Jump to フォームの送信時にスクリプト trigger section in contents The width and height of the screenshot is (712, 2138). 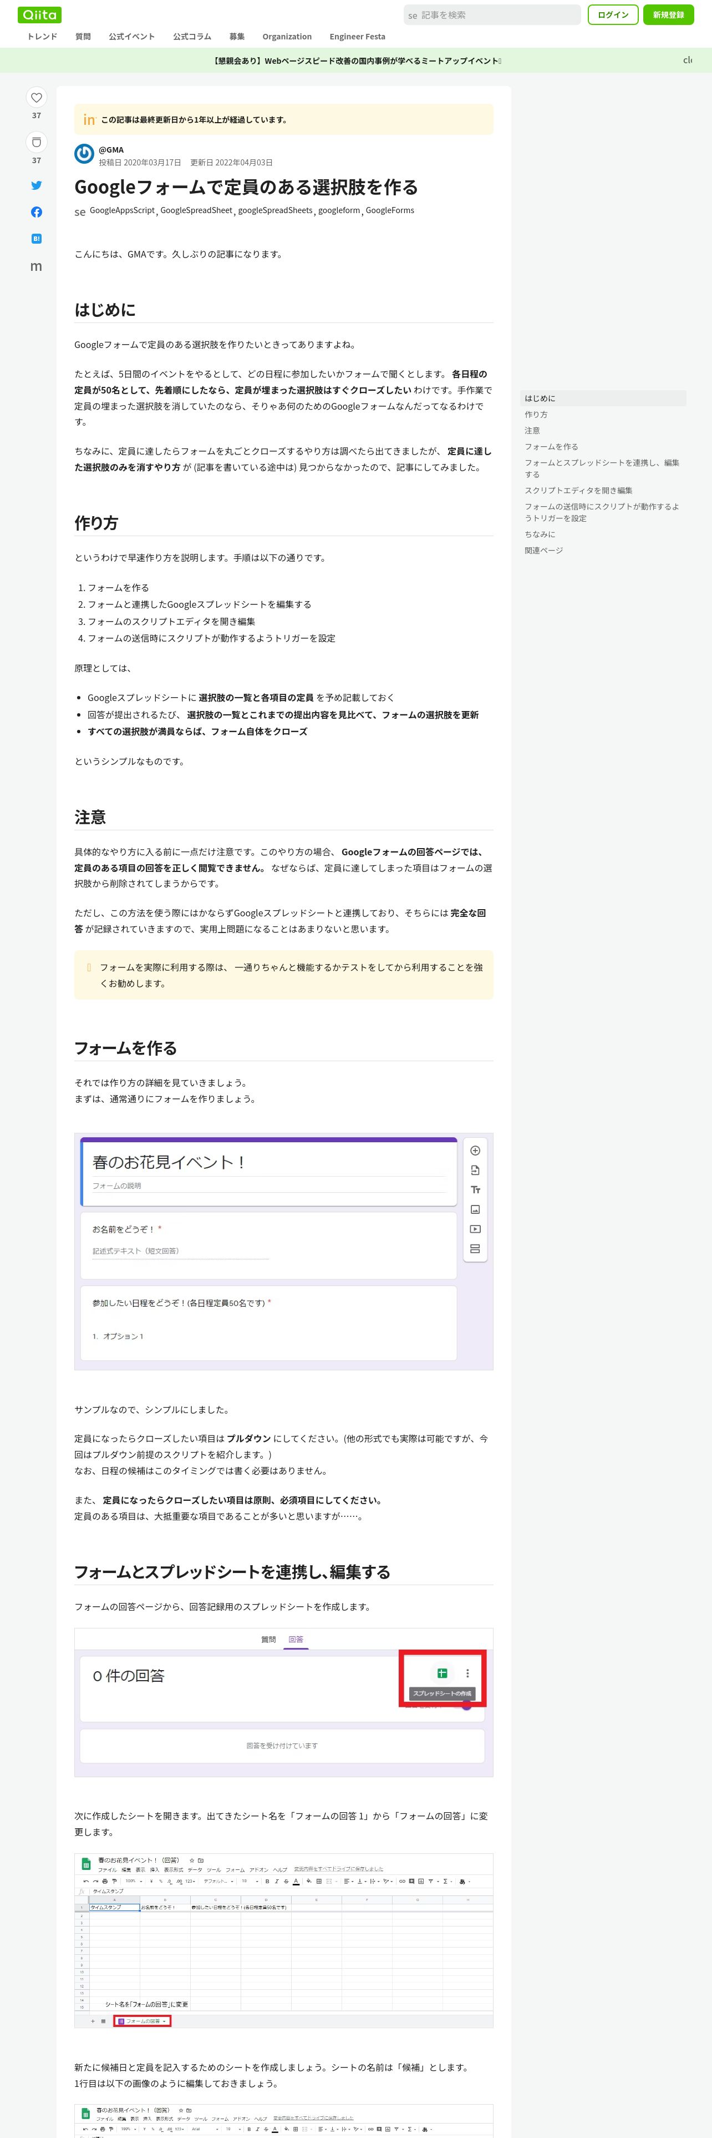(603, 512)
